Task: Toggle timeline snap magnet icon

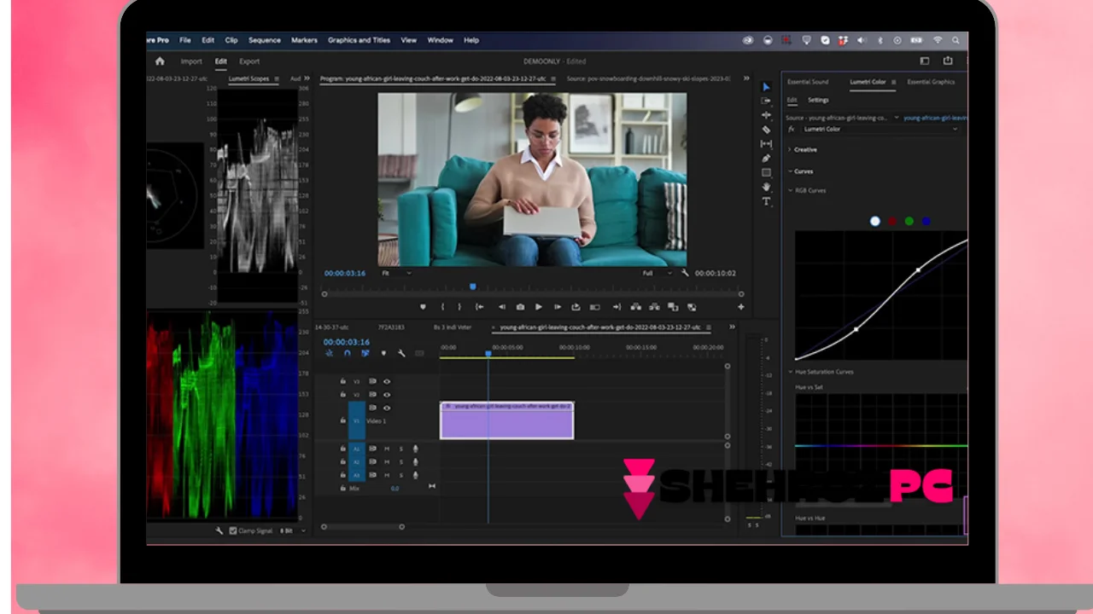Action: point(348,353)
